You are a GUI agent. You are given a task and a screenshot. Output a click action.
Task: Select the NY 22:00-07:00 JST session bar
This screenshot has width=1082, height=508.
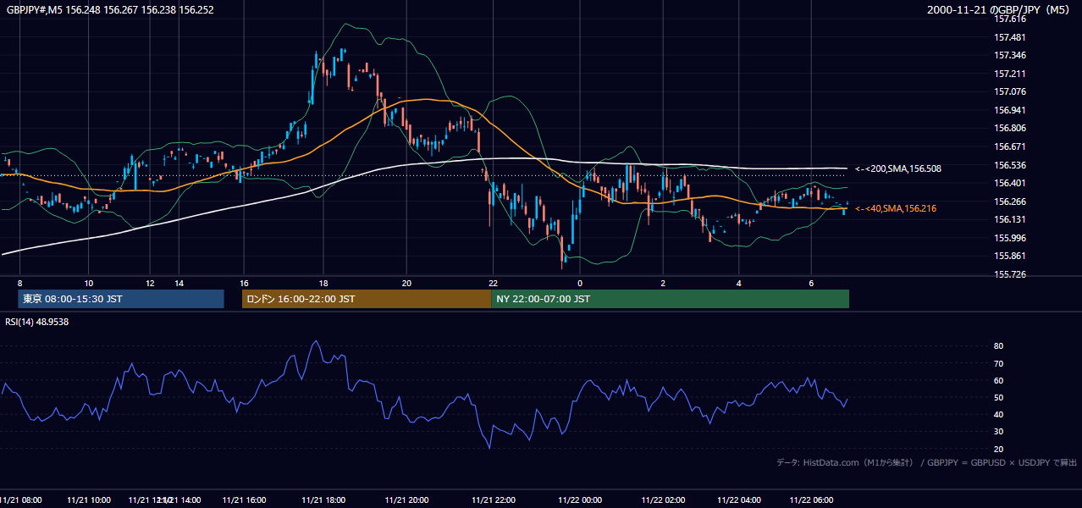coord(671,299)
